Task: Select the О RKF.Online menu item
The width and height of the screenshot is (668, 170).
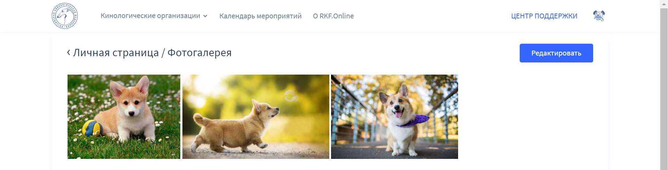Action: tap(333, 16)
